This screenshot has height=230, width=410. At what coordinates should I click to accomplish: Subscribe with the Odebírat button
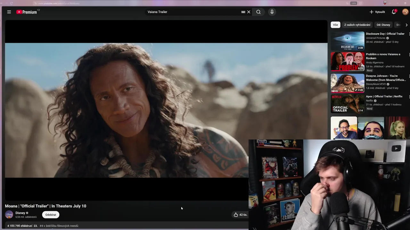51,215
